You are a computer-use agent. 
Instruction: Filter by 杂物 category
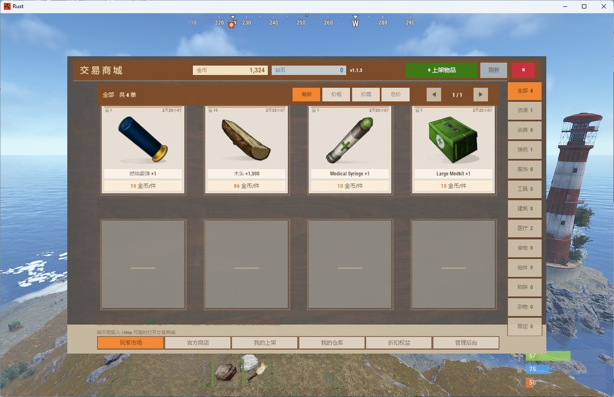pos(525,307)
